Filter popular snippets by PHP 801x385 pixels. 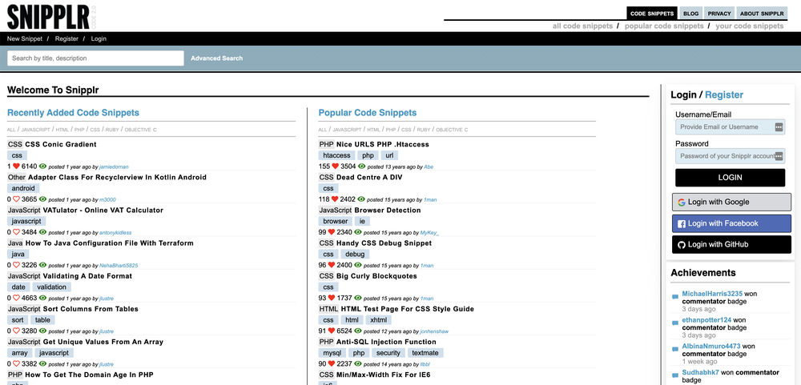point(391,130)
